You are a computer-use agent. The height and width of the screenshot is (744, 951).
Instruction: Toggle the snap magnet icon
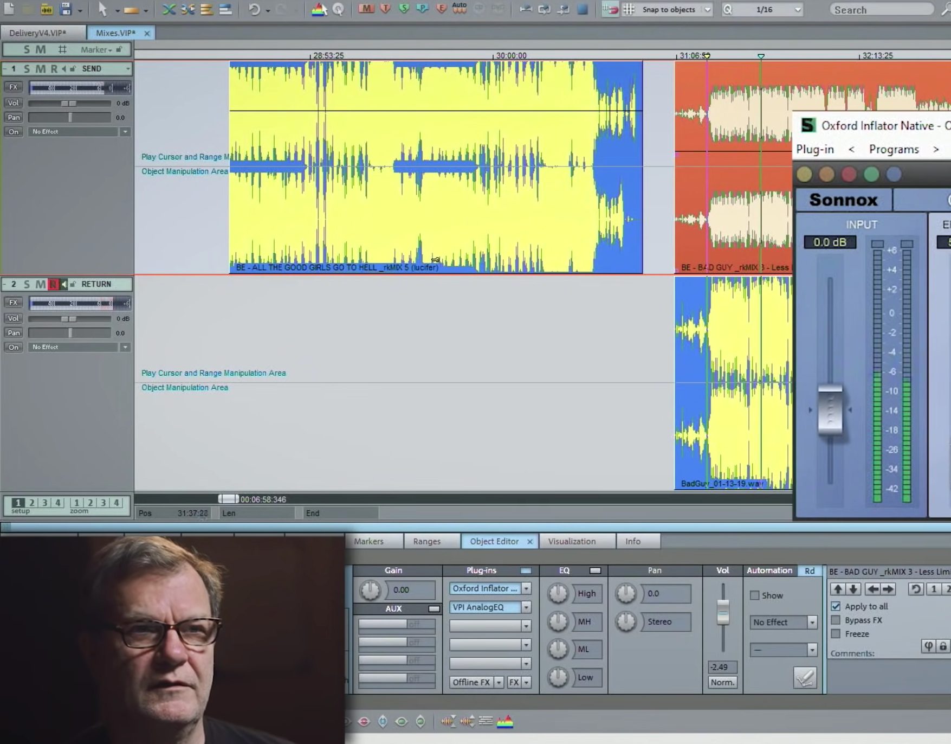pos(610,9)
